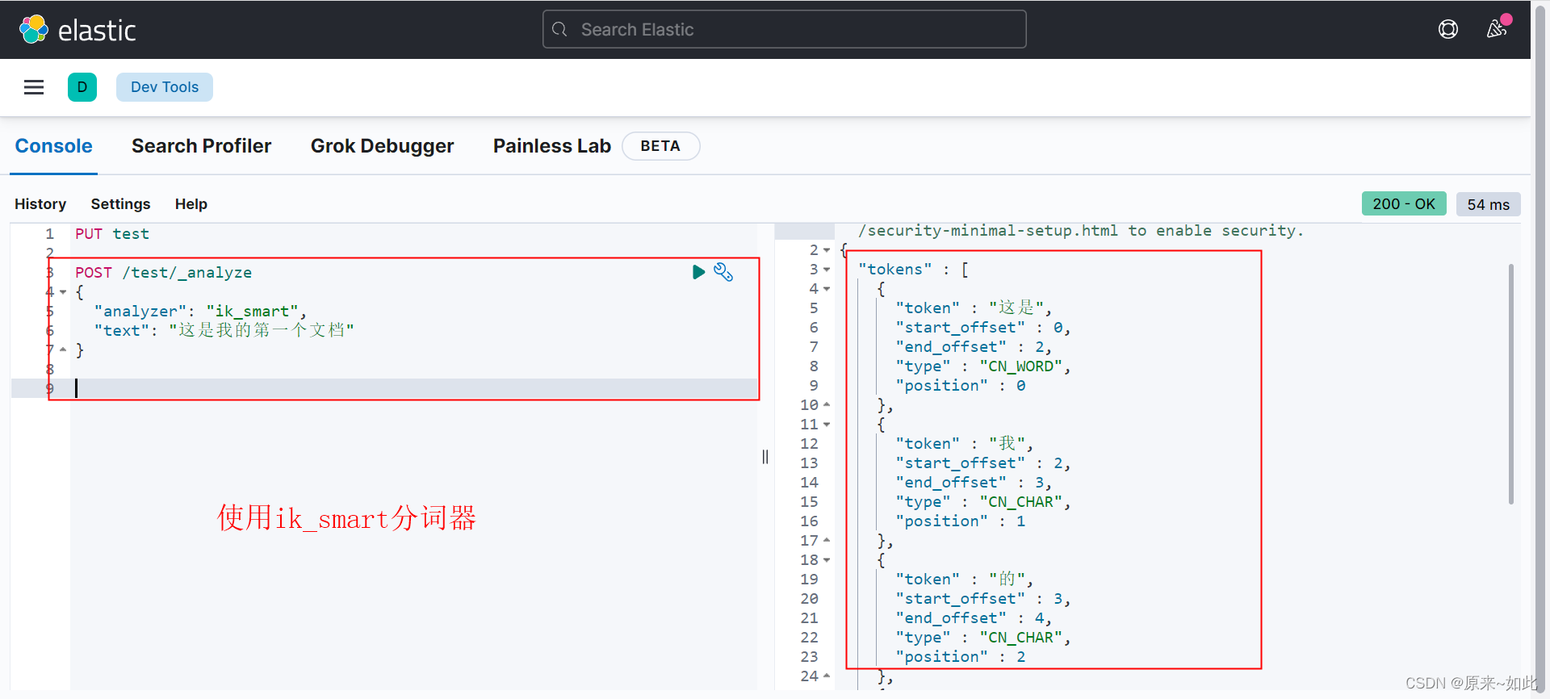Collapse editor line 4 fold arrow
Screen dimensions: 1550x699
(63, 292)
